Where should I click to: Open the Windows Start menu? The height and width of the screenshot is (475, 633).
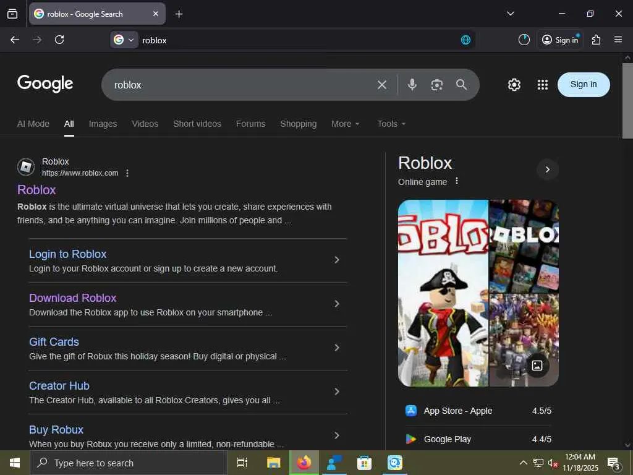(x=15, y=463)
